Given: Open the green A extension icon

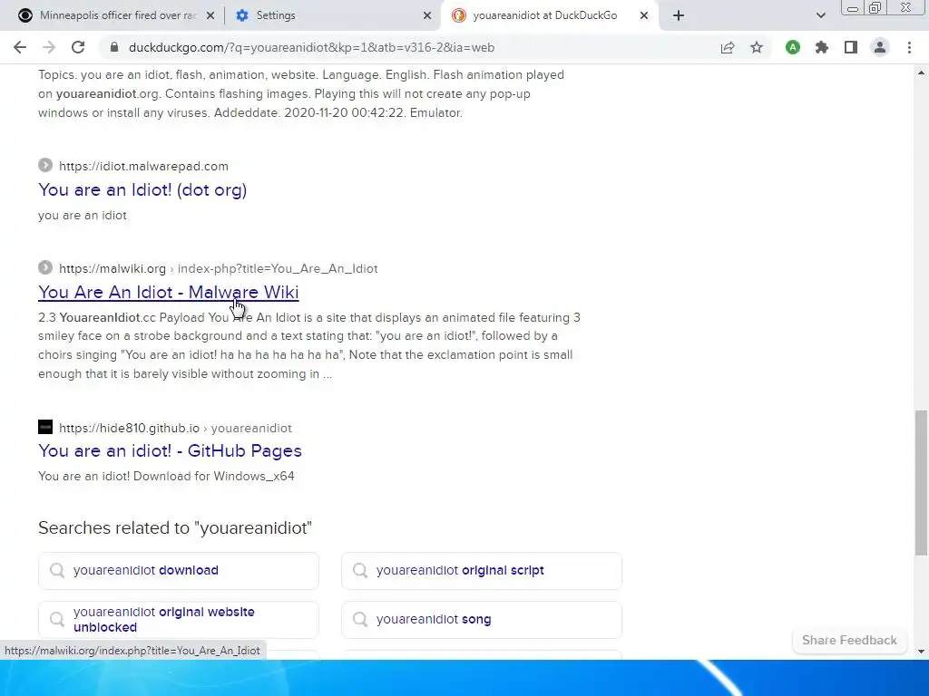Looking at the screenshot, I should pos(793,47).
